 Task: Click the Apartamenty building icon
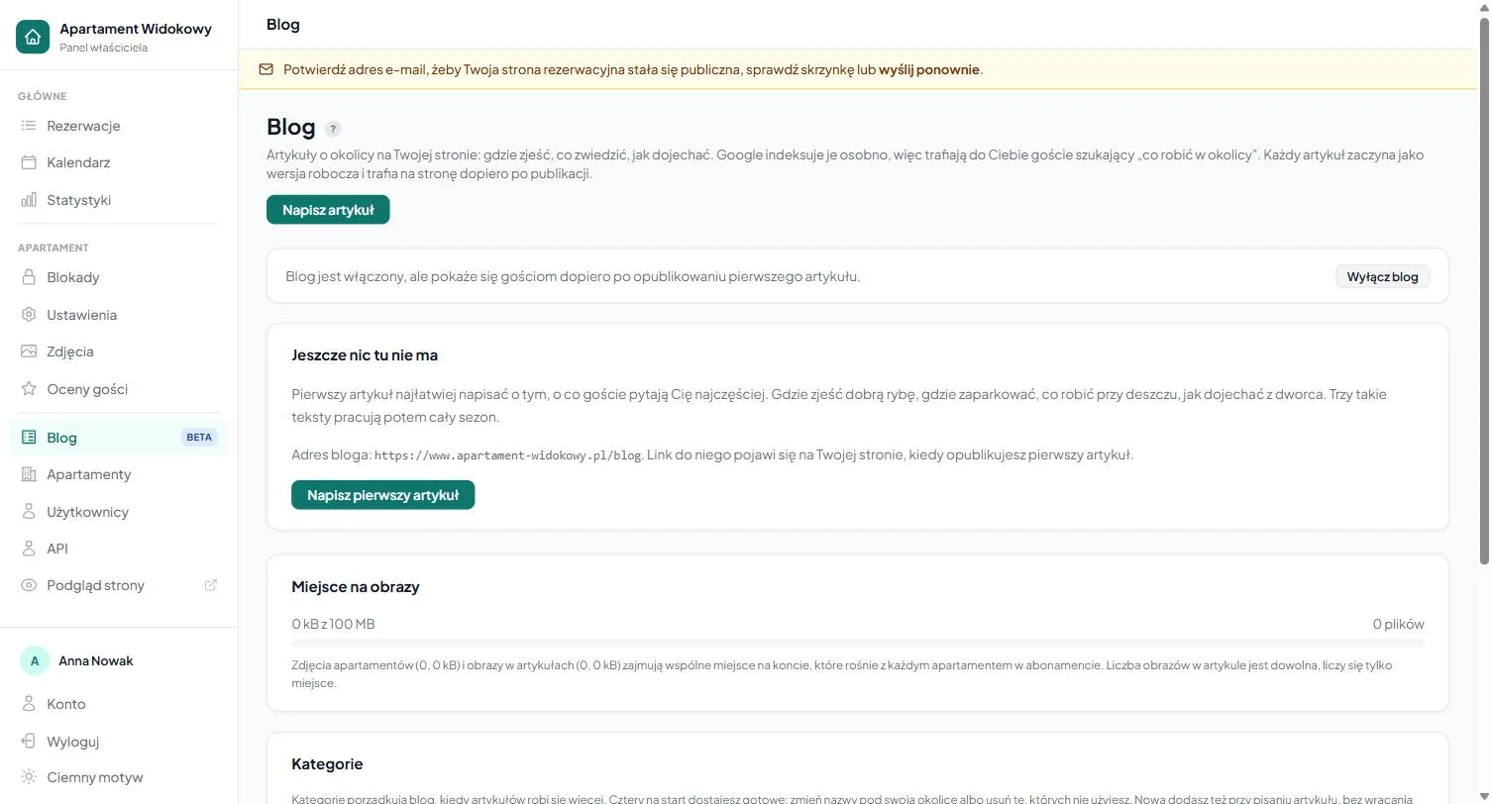click(x=29, y=474)
